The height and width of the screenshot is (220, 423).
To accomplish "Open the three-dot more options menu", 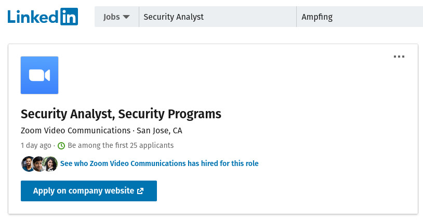I will coord(399,57).
